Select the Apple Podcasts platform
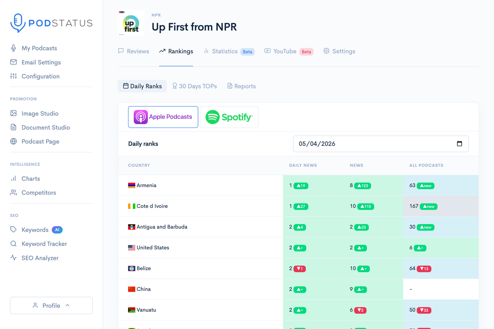Viewport: 494px width, 329px height. [x=163, y=117]
